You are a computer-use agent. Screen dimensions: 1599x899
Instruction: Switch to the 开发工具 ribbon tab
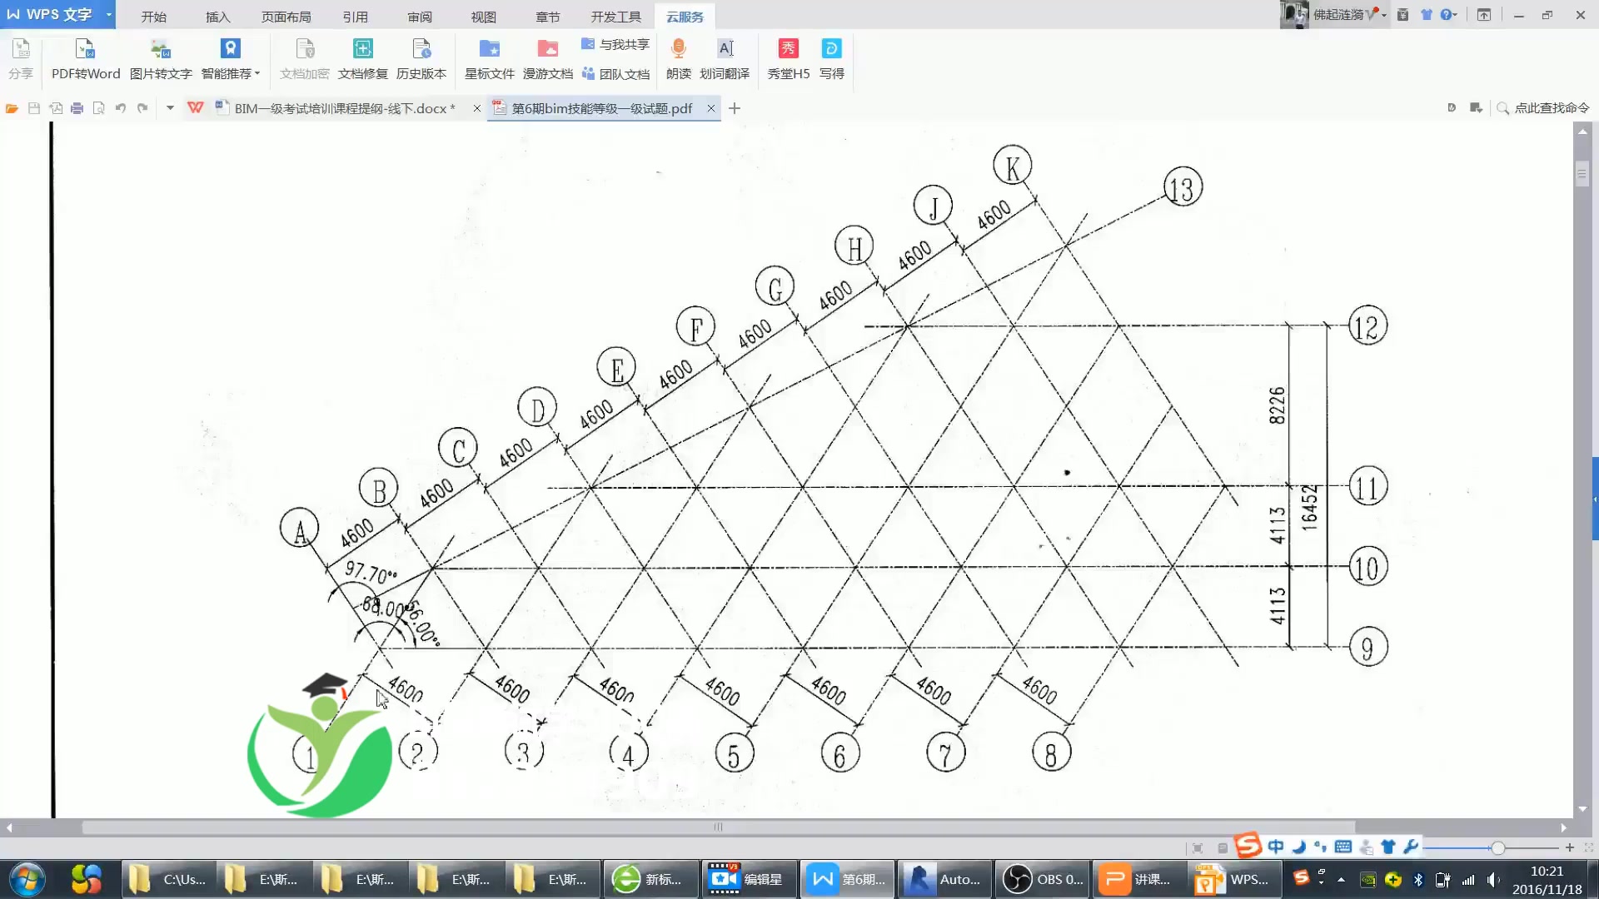615,16
